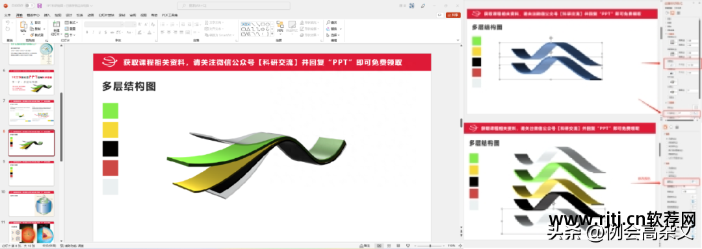This screenshot has width=702, height=249.
Task: Click the center align icon
Action: tap(169, 32)
